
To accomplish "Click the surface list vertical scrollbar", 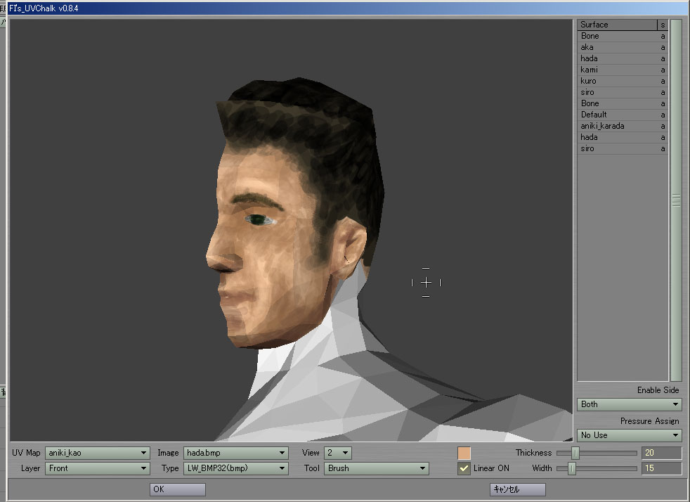I will tap(676, 200).
